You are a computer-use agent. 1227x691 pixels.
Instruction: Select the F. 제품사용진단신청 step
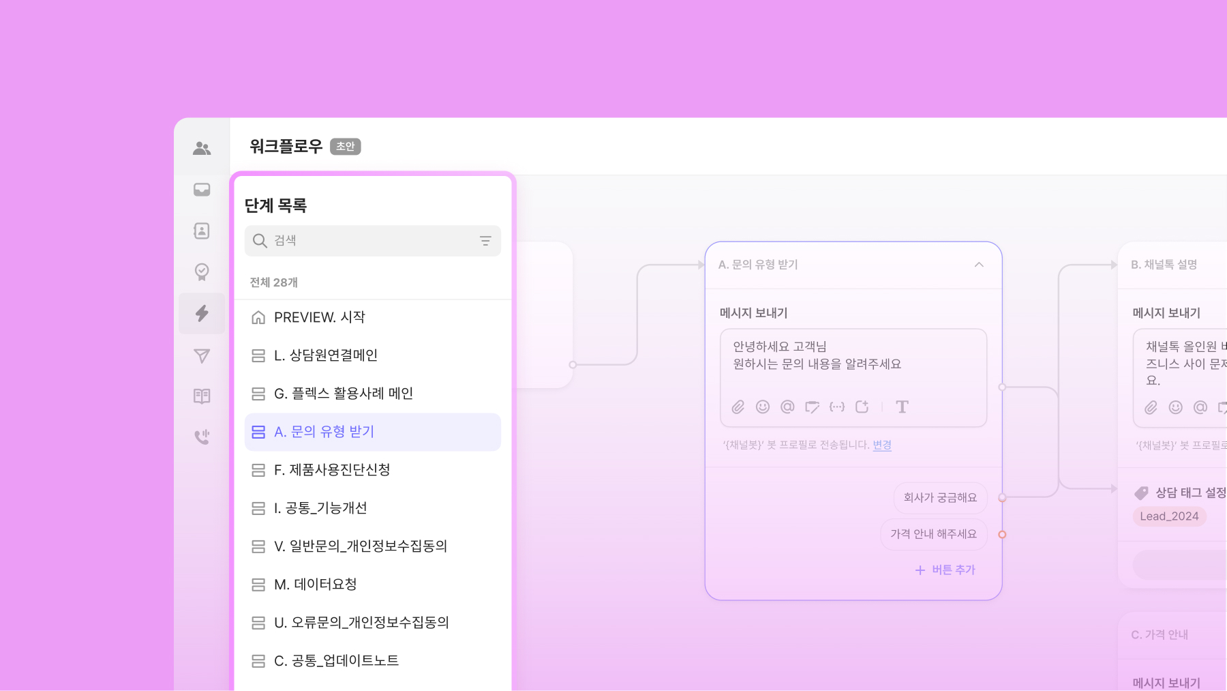372,470
